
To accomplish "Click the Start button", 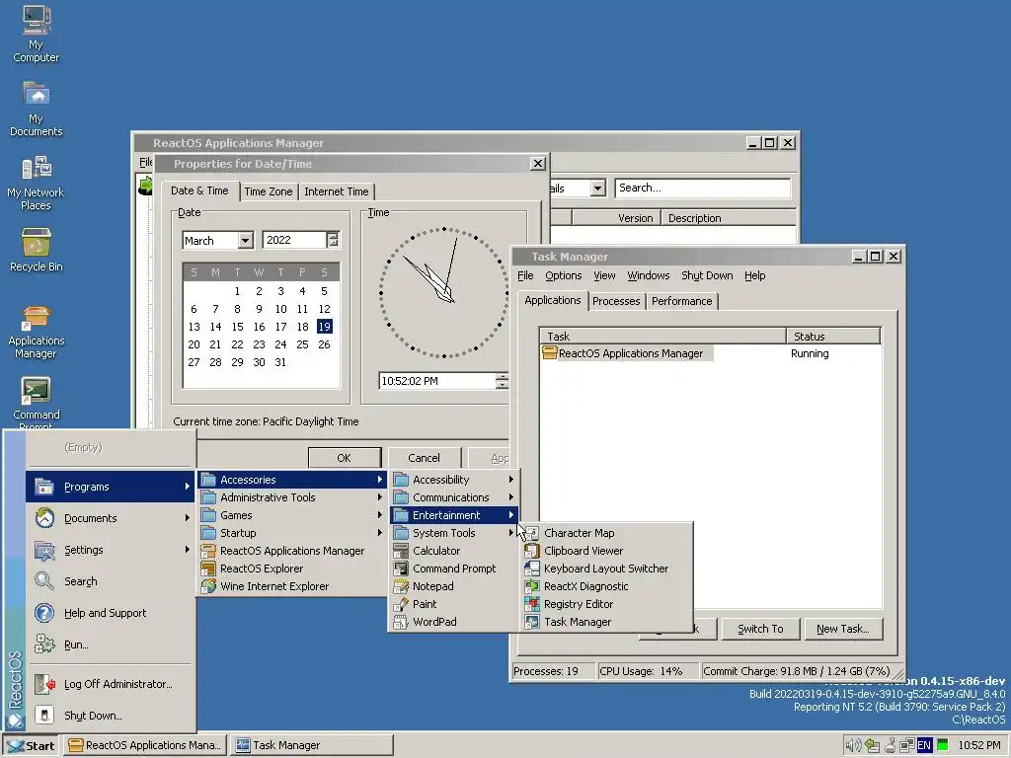I will click(x=31, y=746).
